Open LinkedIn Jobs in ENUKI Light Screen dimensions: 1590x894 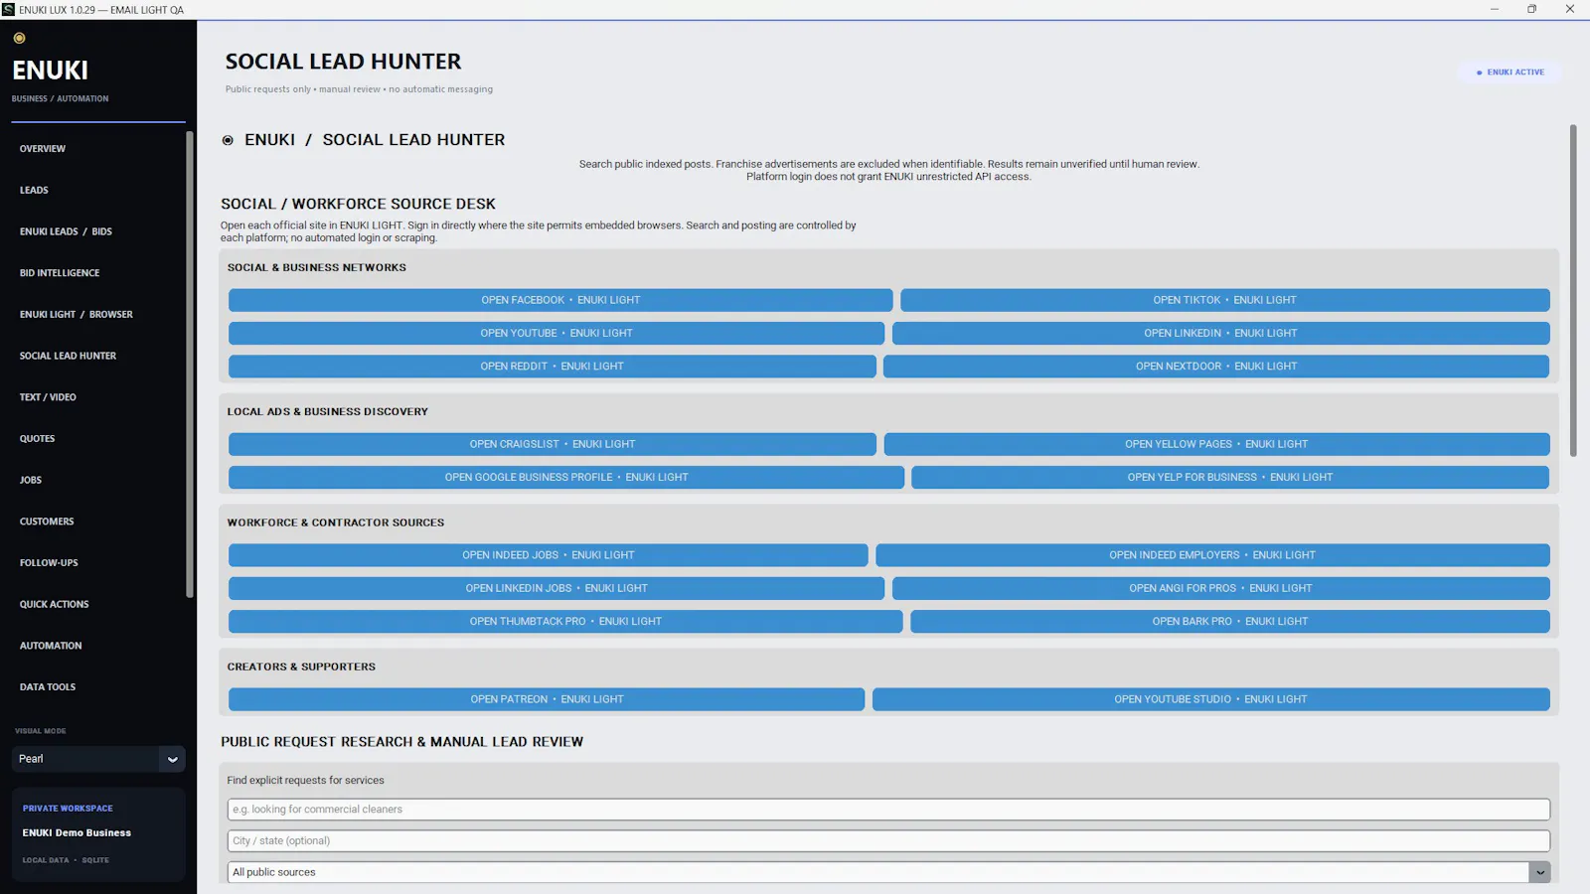tap(556, 588)
